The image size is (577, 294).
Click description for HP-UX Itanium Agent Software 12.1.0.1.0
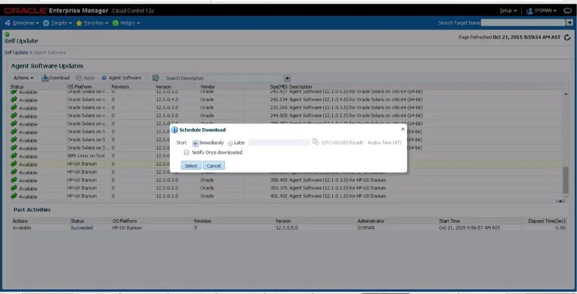coord(337,196)
